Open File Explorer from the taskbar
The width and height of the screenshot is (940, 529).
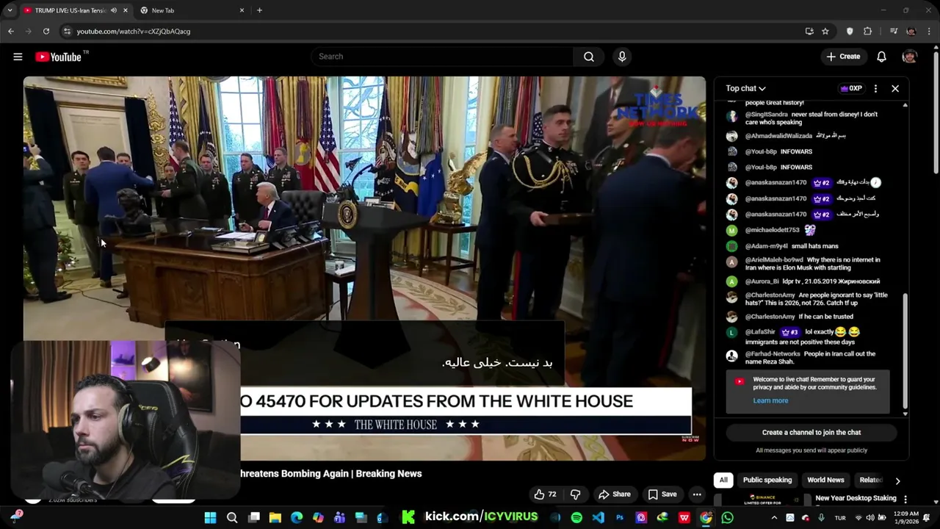[x=275, y=518]
